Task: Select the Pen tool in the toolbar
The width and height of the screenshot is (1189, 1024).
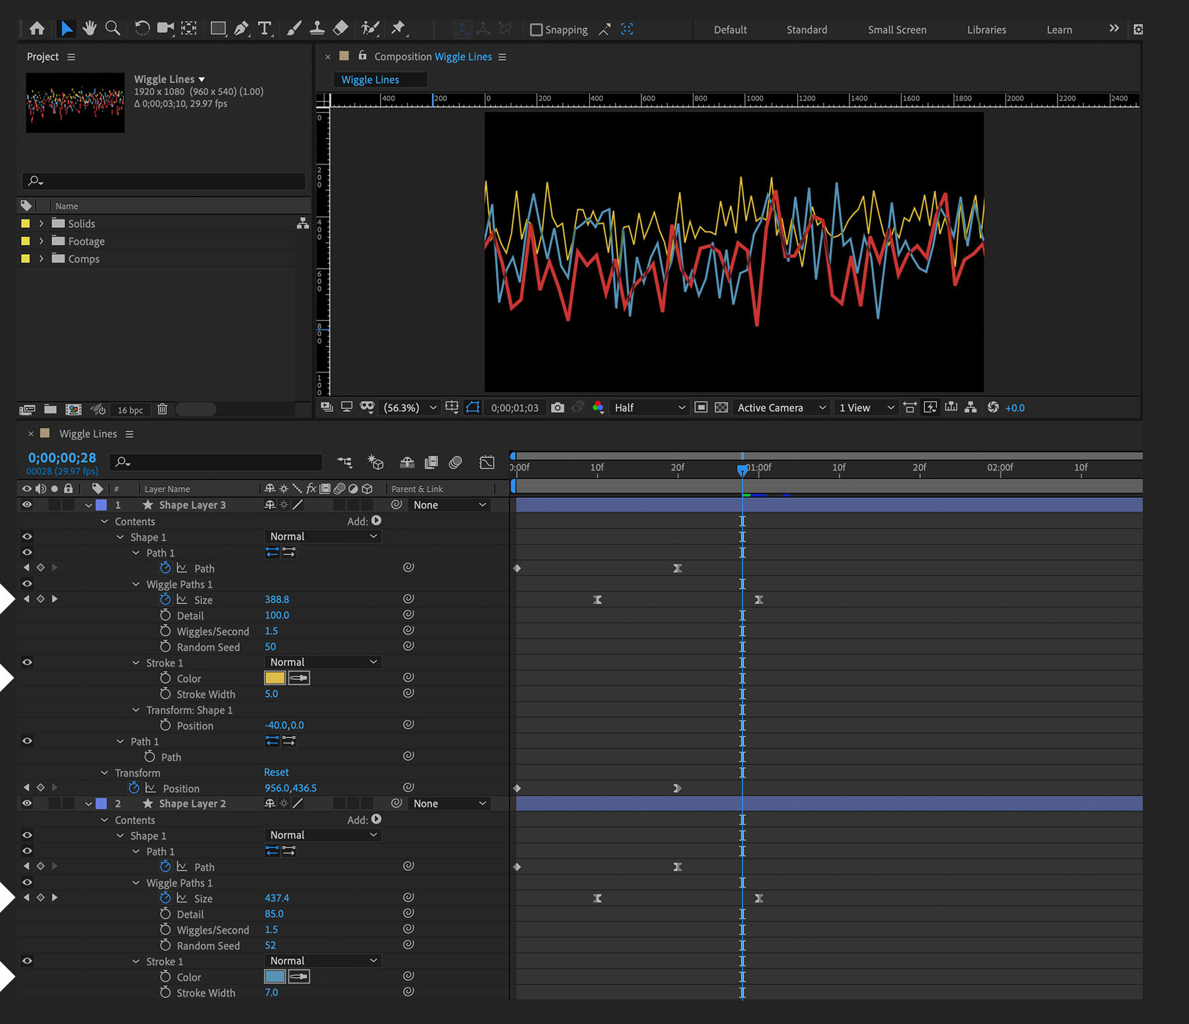Action: pos(241,28)
